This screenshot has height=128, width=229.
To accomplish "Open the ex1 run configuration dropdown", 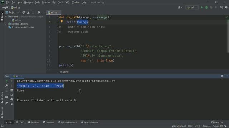I will (x=192, y=7).
